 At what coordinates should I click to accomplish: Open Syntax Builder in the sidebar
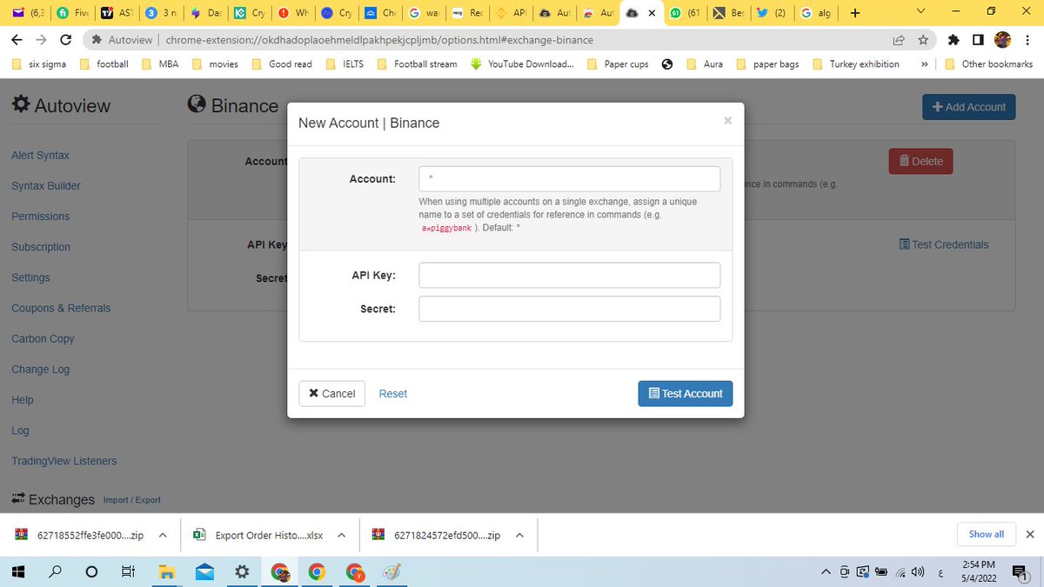click(x=46, y=185)
